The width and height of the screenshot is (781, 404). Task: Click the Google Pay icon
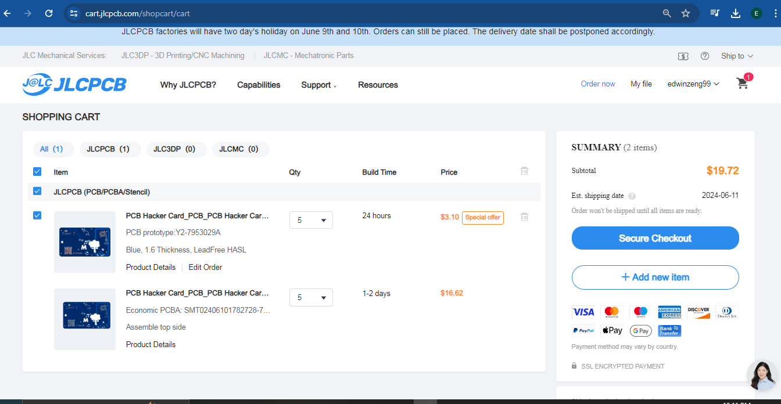[x=641, y=331]
